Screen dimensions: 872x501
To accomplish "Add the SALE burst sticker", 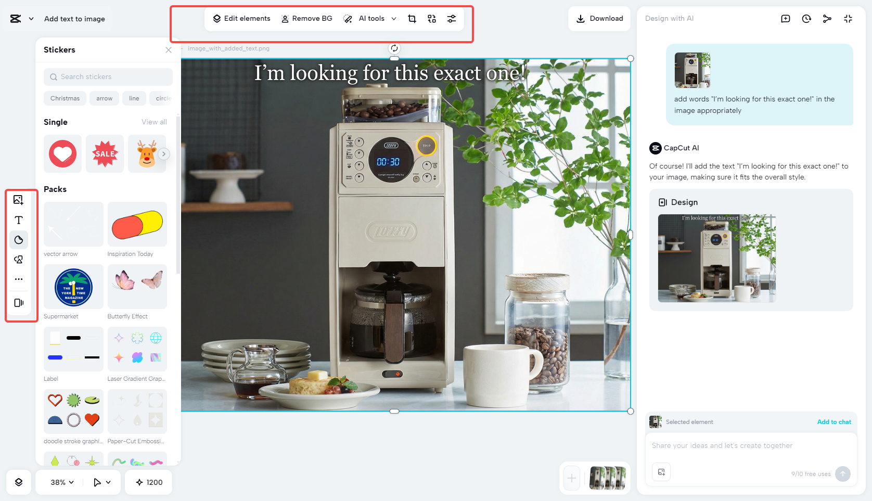I will [x=105, y=154].
